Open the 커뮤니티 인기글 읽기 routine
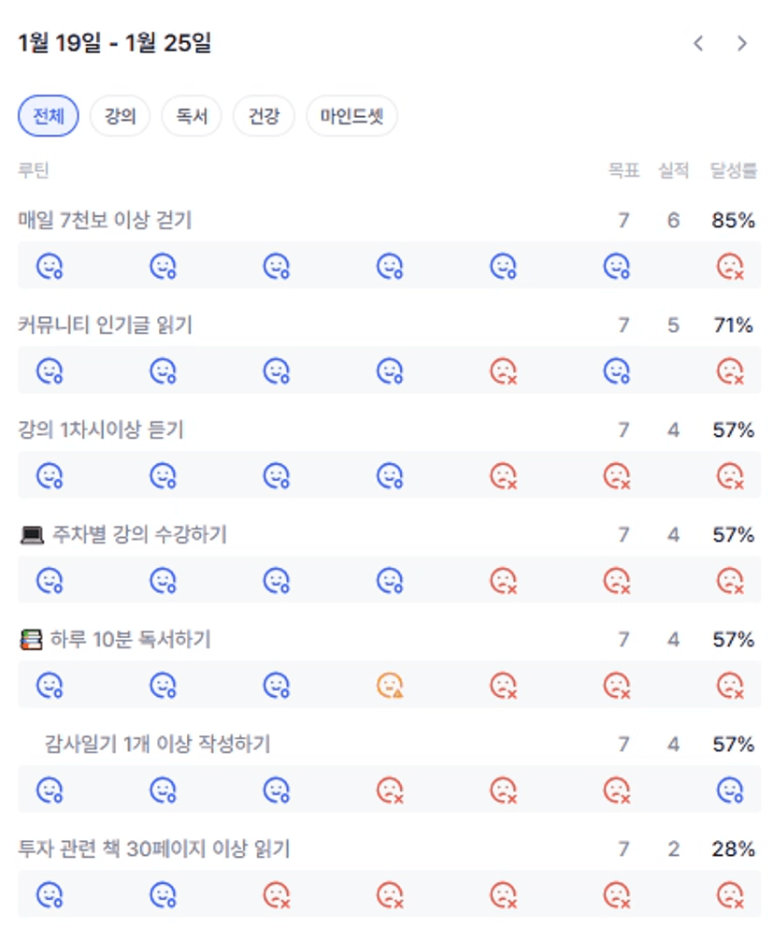Viewport: 773px width, 943px height. [105, 326]
